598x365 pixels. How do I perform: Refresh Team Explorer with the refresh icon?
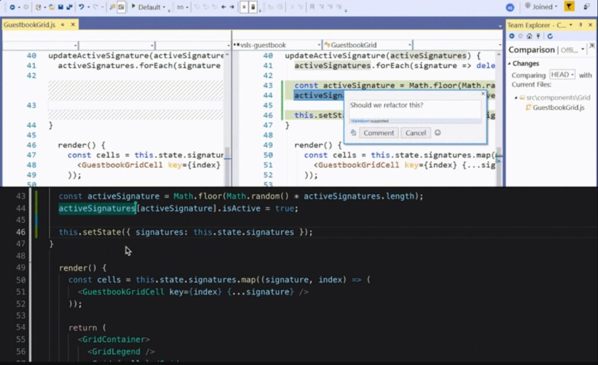pos(550,36)
